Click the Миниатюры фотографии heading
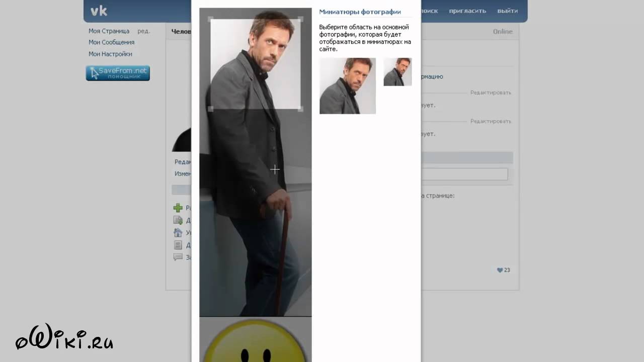Image resolution: width=644 pixels, height=362 pixels. [360, 12]
